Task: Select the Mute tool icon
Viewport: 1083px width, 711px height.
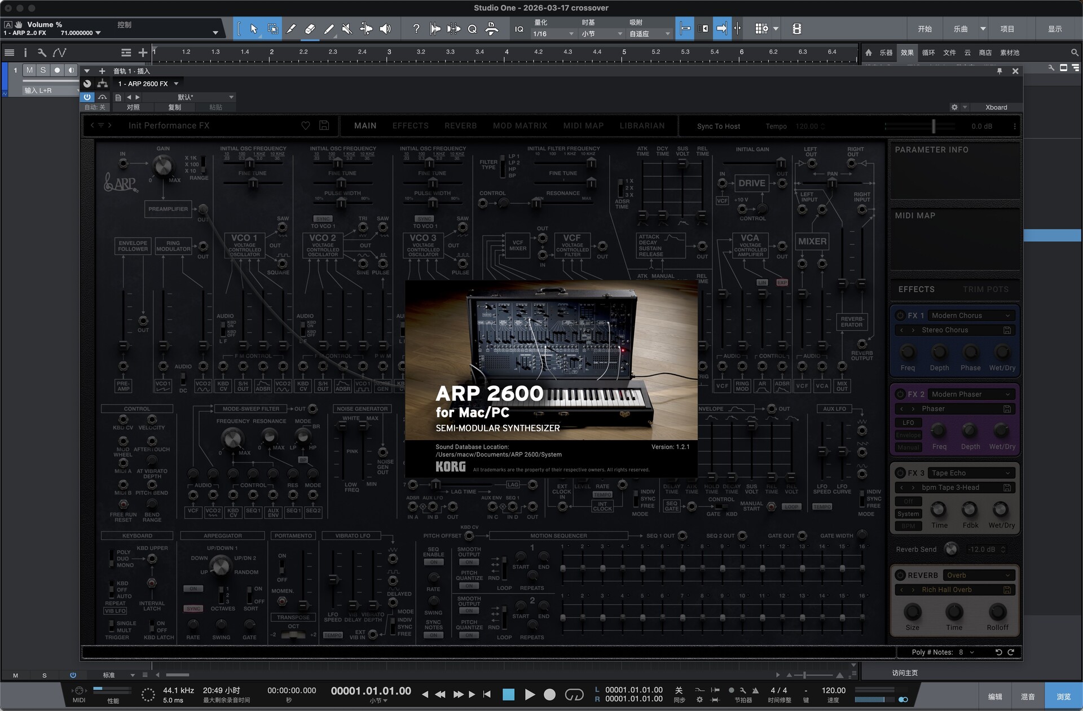Action: 347,29
